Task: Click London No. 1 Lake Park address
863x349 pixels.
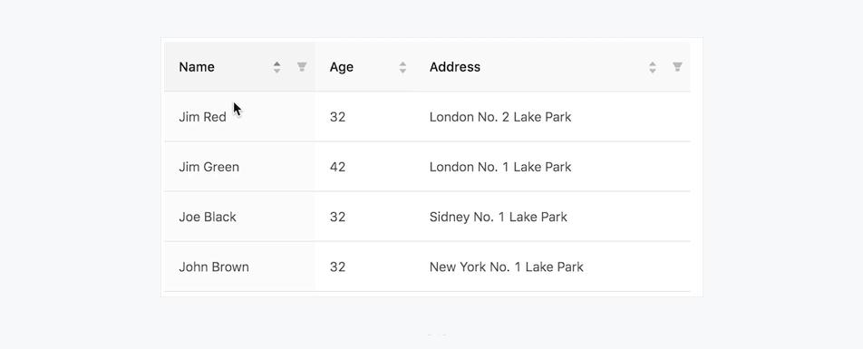Action: pos(500,167)
